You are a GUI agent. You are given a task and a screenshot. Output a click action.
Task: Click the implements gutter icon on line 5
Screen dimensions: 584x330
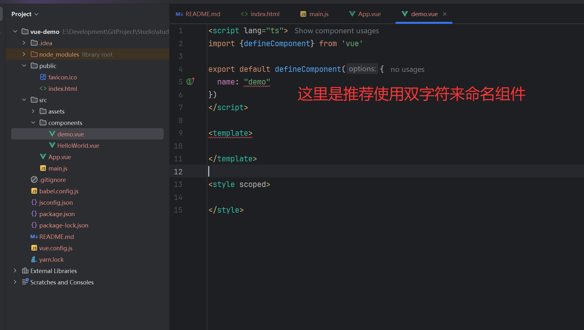coord(191,81)
